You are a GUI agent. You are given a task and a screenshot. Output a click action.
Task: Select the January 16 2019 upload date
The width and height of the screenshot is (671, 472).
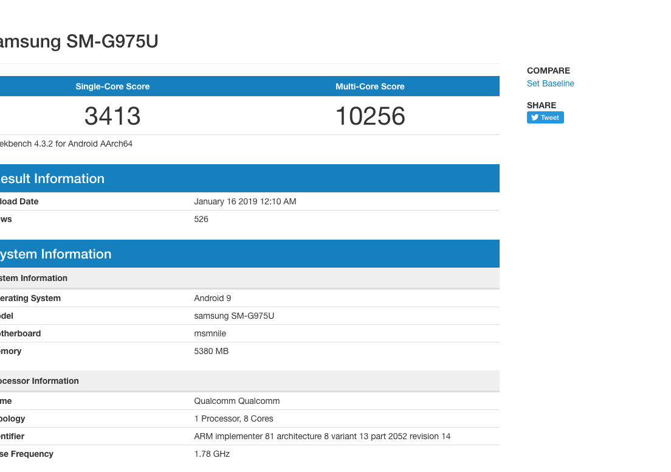tap(245, 201)
